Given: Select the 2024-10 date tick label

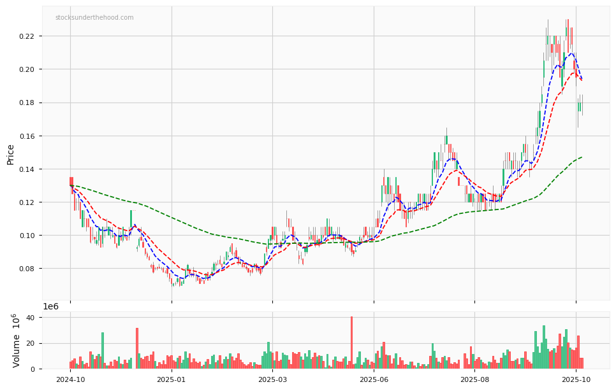Looking at the screenshot, I should [x=70, y=380].
